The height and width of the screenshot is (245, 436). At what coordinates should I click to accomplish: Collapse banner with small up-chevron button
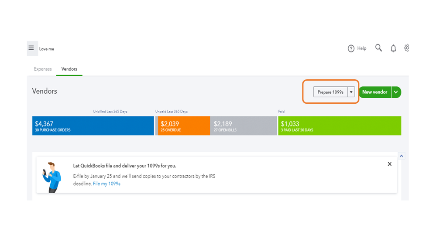pyautogui.click(x=402, y=156)
